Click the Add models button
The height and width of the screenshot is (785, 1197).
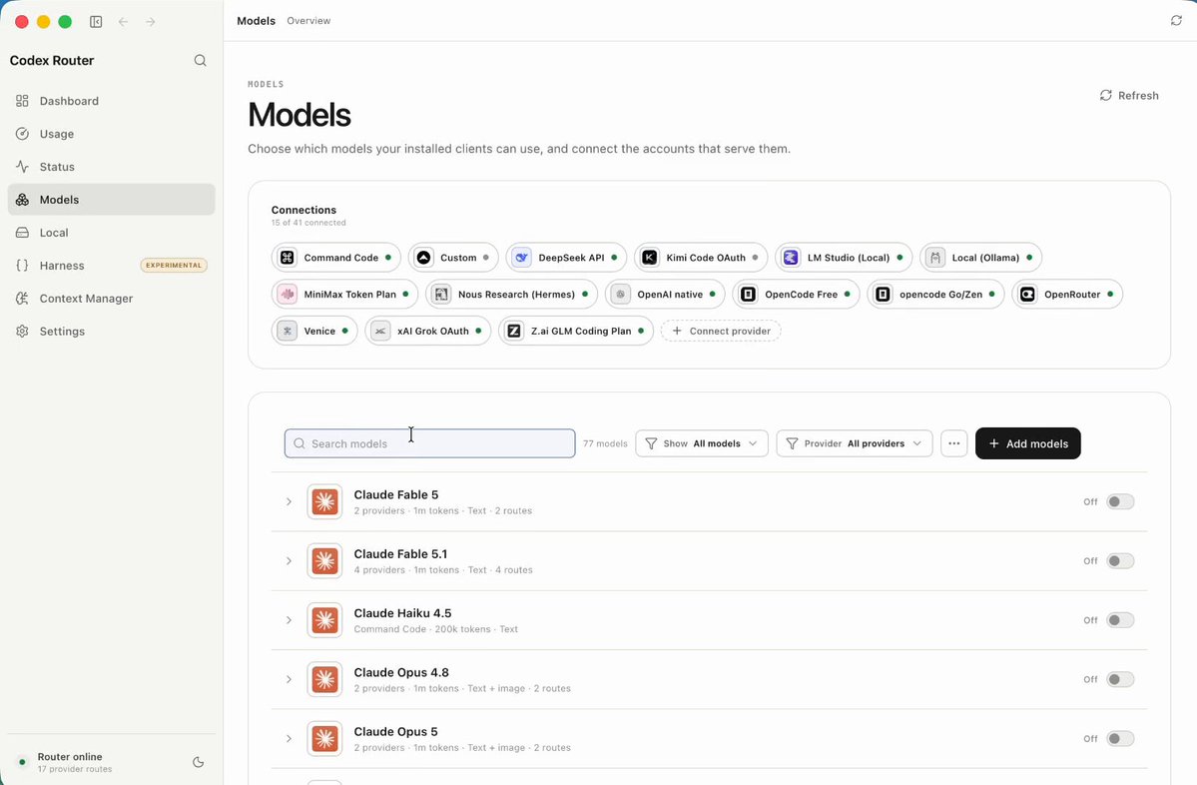(1027, 443)
